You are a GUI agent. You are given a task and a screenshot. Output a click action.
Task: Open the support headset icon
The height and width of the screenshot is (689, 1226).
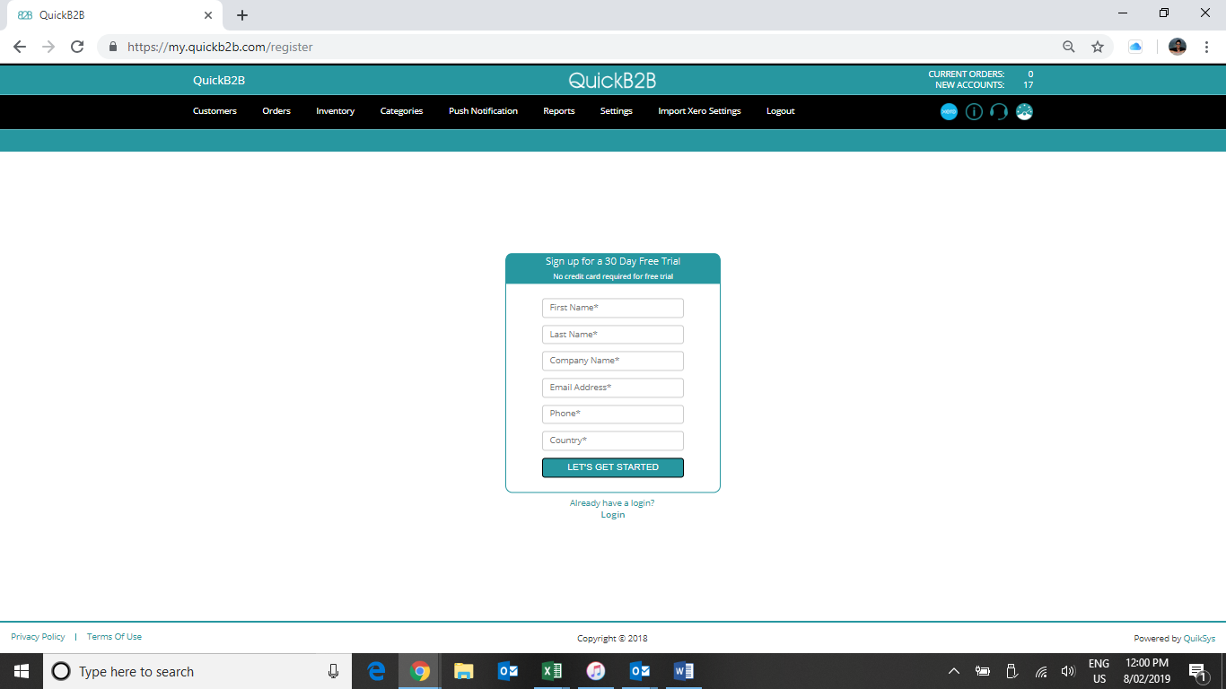(x=999, y=112)
